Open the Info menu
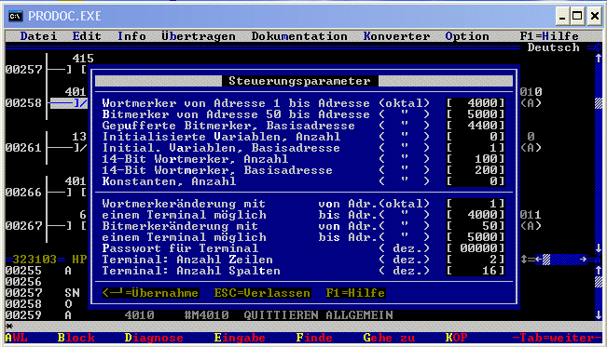Screen dimensions: 607x347 click(x=131, y=36)
